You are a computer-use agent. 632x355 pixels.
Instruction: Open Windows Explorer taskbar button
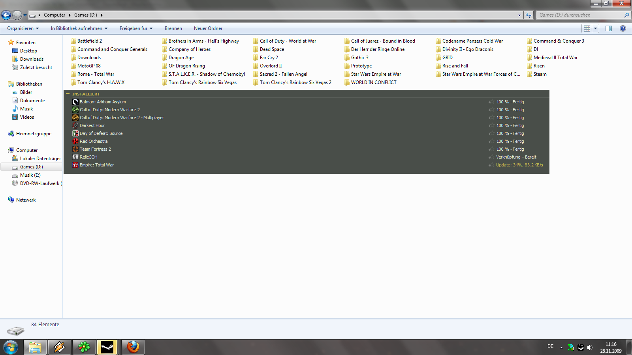coord(35,347)
